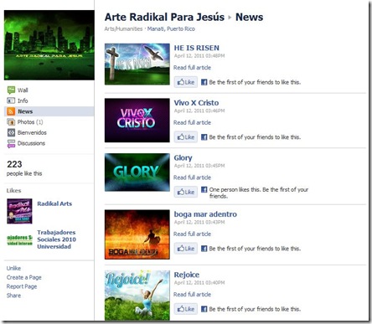The height and width of the screenshot is (324, 372).
Task: Click the Facebook icon beside Glory like text
Action: pyautogui.click(x=204, y=189)
